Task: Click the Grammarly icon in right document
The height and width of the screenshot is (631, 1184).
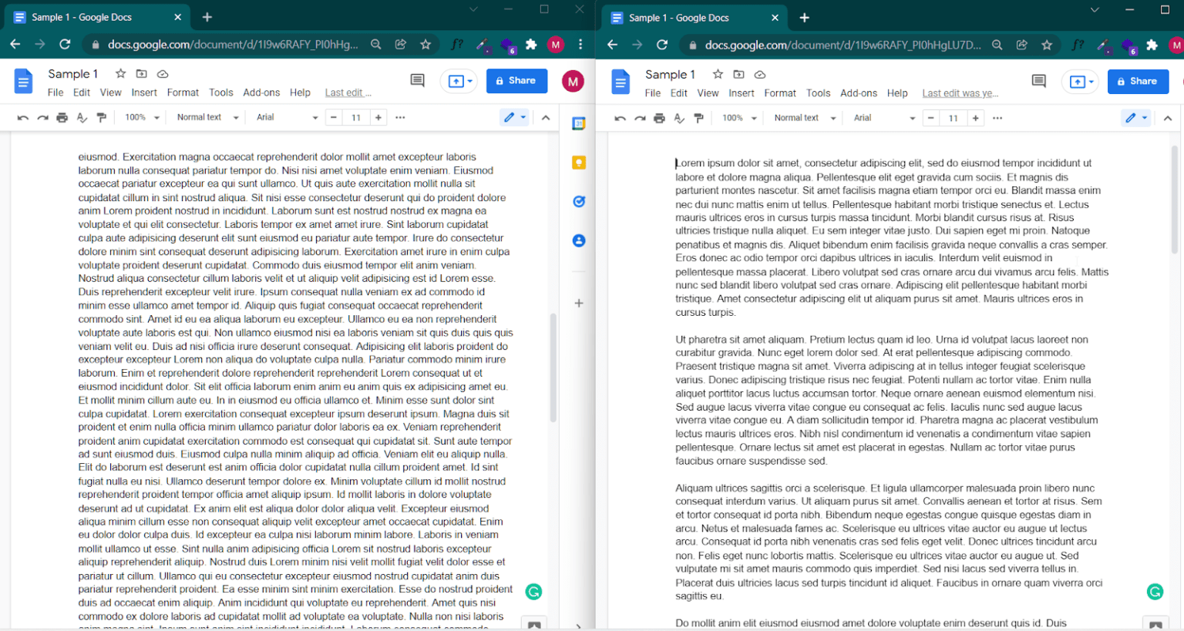Action: [1155, 592]
